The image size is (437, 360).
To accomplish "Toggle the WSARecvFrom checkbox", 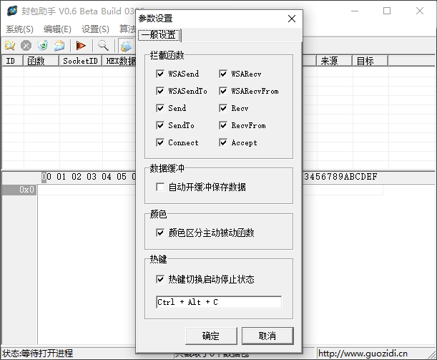I will click(x=223, y=91).
